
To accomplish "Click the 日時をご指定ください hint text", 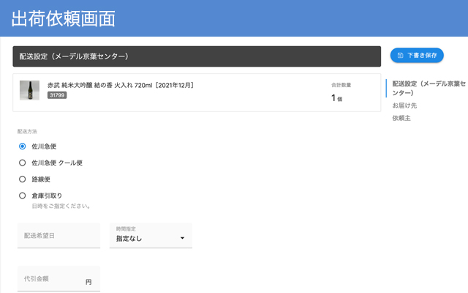I will (x=61, y=206).
